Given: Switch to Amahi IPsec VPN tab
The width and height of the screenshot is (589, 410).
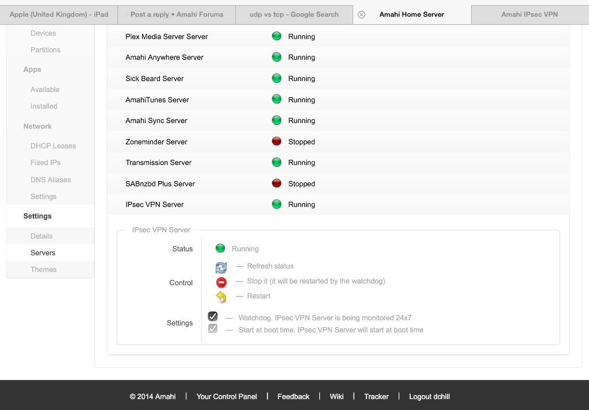Looking at the screenshot, I should tap(530, 14).
